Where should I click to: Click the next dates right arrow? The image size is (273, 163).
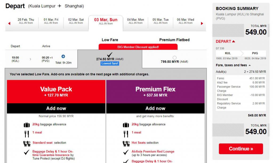[x=202, y=24]
